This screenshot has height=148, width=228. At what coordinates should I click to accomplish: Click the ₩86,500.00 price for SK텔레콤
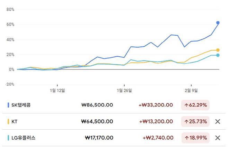(x=97, y=105)
